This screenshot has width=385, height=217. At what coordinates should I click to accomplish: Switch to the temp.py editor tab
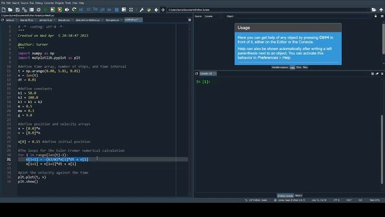coord(10,20)
